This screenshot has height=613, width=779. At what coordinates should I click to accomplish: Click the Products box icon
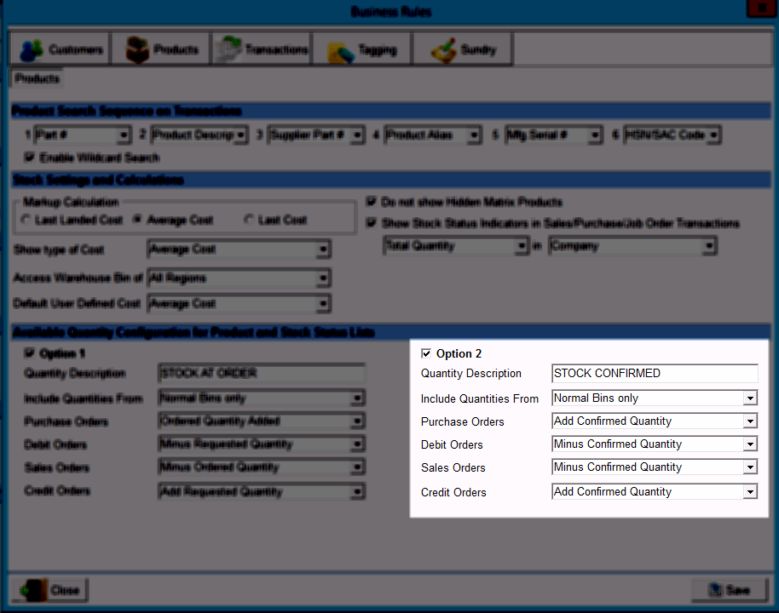(x=137, y=50)
